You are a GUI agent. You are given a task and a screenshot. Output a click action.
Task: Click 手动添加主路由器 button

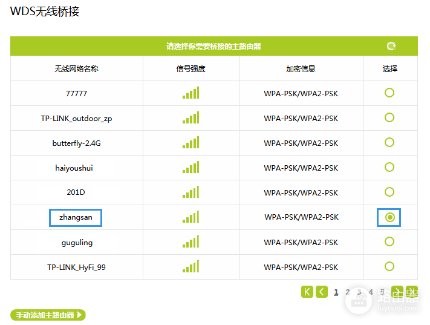(x=48, y=315)
